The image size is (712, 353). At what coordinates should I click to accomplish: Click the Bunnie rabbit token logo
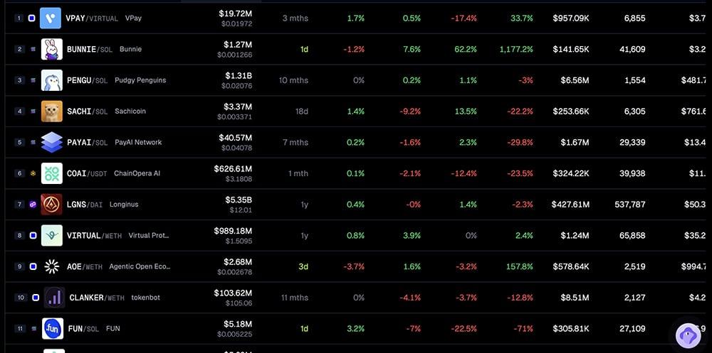51,49
